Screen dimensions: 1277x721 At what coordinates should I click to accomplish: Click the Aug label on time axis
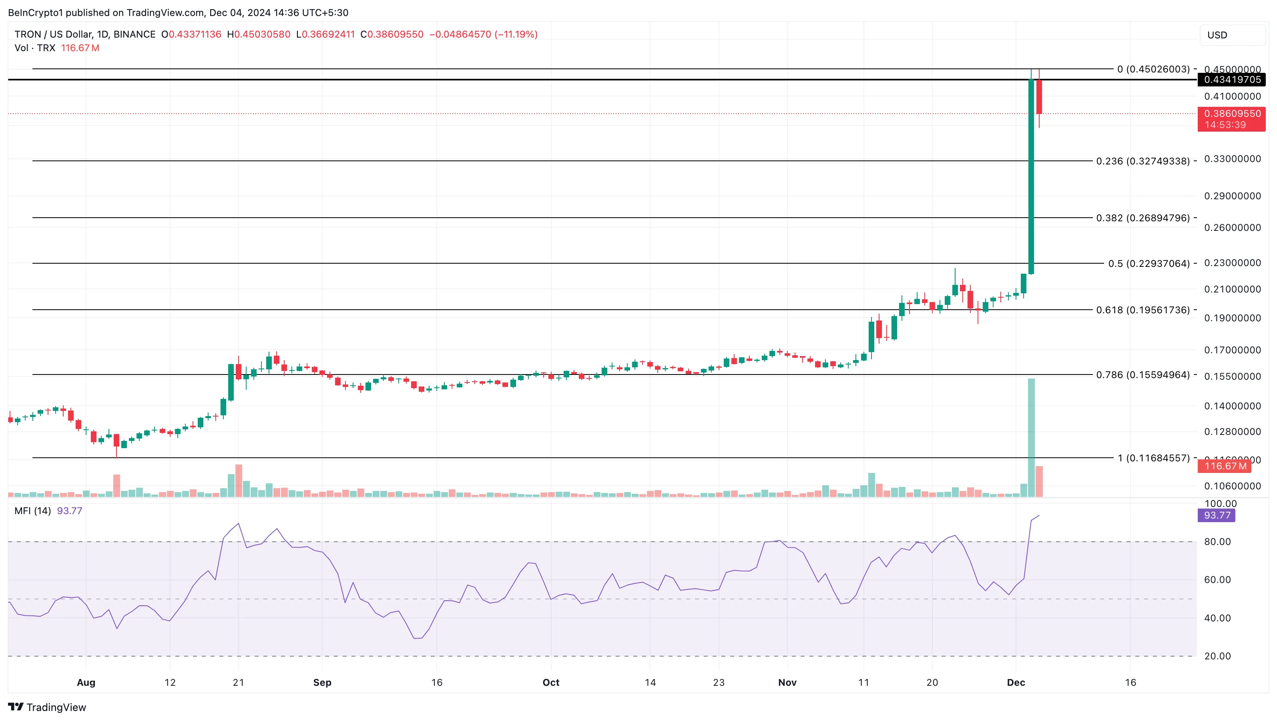(x=86, y=682)
